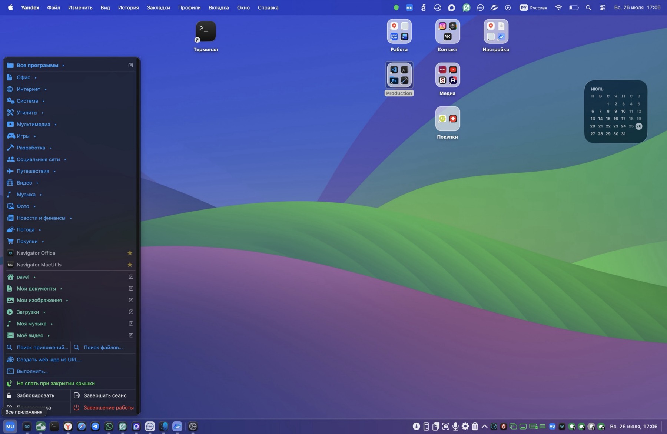Open the calculator icon in the tray
This screenshot has height=434, width=667.
pos(426,426)
